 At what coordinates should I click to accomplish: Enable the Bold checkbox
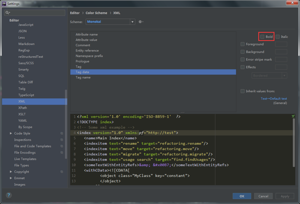click(262, 36)
